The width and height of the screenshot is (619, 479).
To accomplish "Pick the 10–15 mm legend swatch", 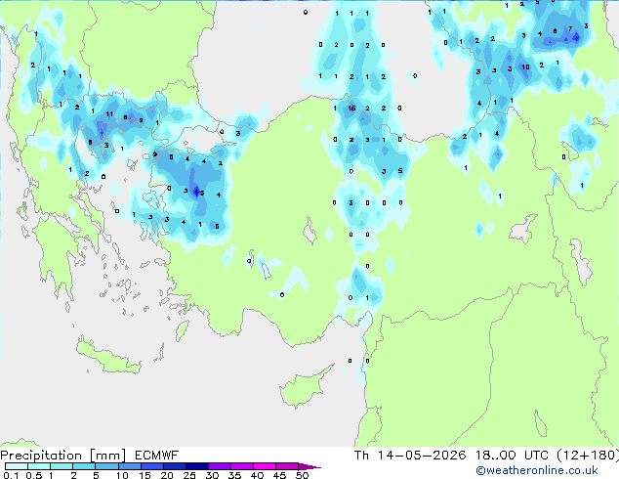I will 130,466.
